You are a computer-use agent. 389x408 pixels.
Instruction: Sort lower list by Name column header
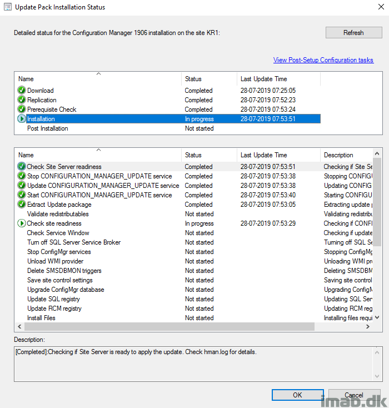pyautogui.click(x=98, y=155)
